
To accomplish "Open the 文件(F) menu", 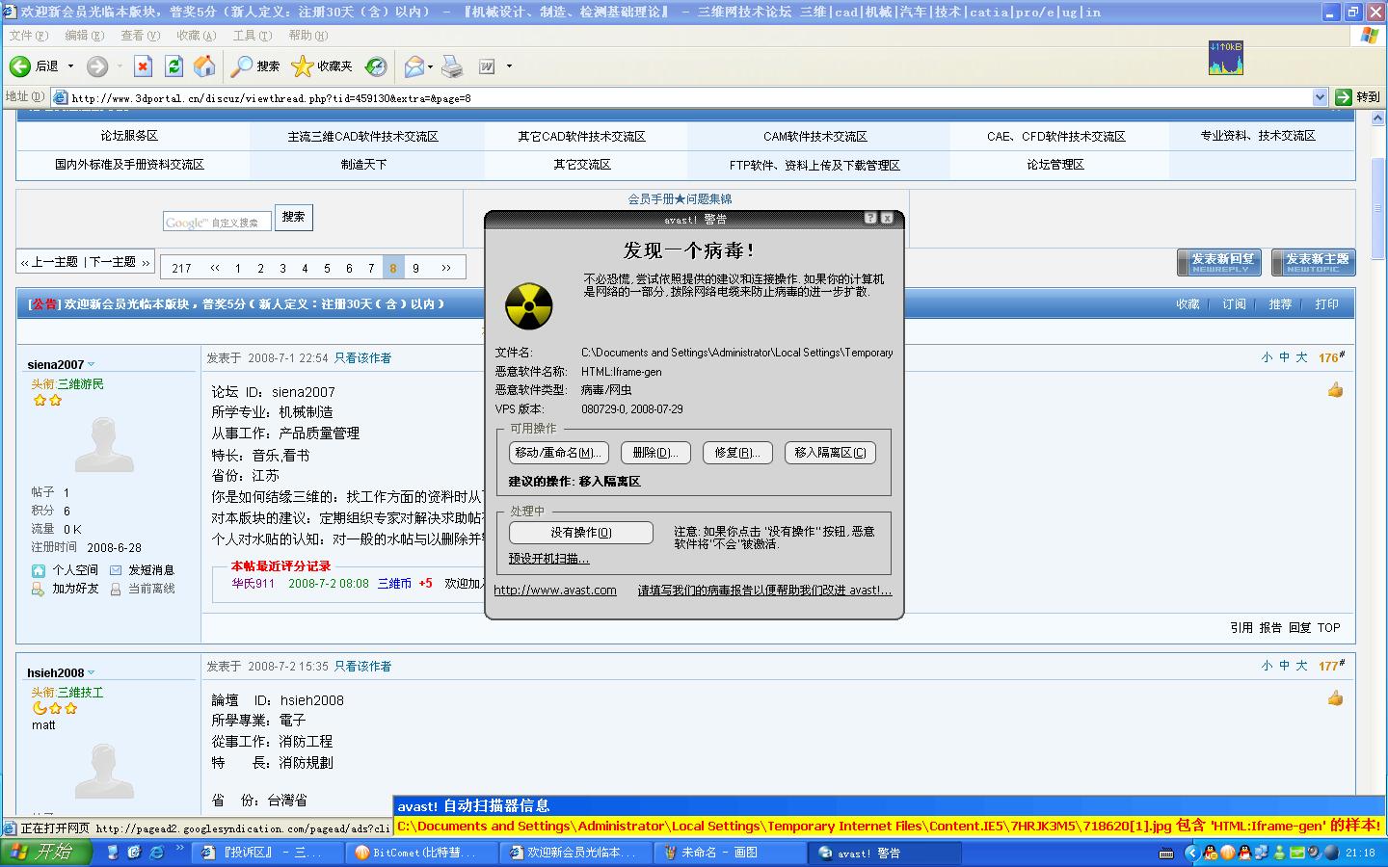I will 28,36.
